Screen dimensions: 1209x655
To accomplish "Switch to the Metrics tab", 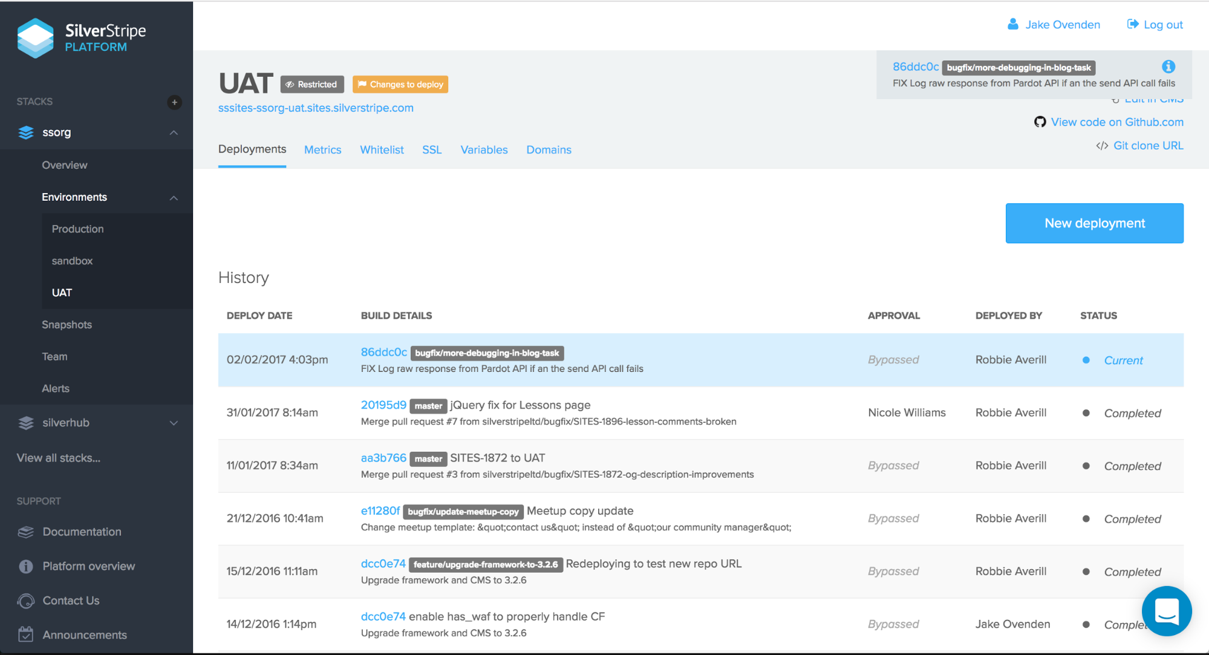I will [322, 149].
